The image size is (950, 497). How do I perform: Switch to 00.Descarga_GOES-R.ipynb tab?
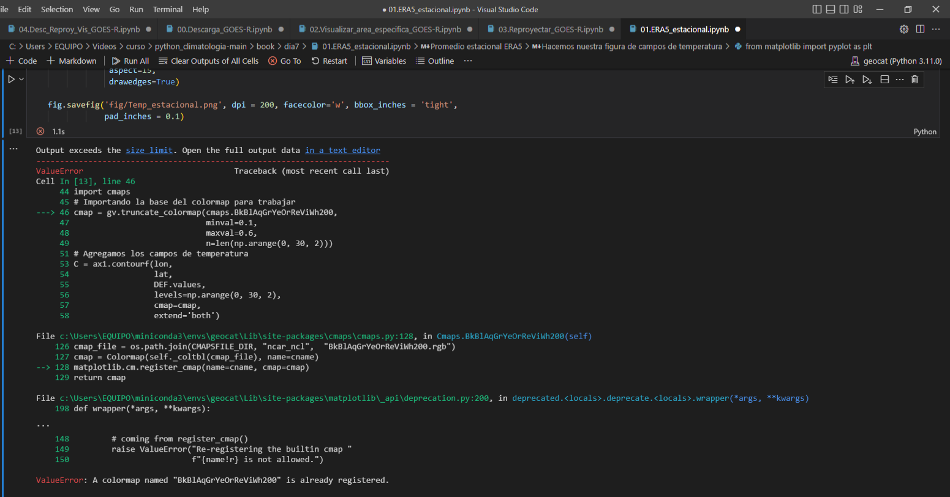(224, 29)
